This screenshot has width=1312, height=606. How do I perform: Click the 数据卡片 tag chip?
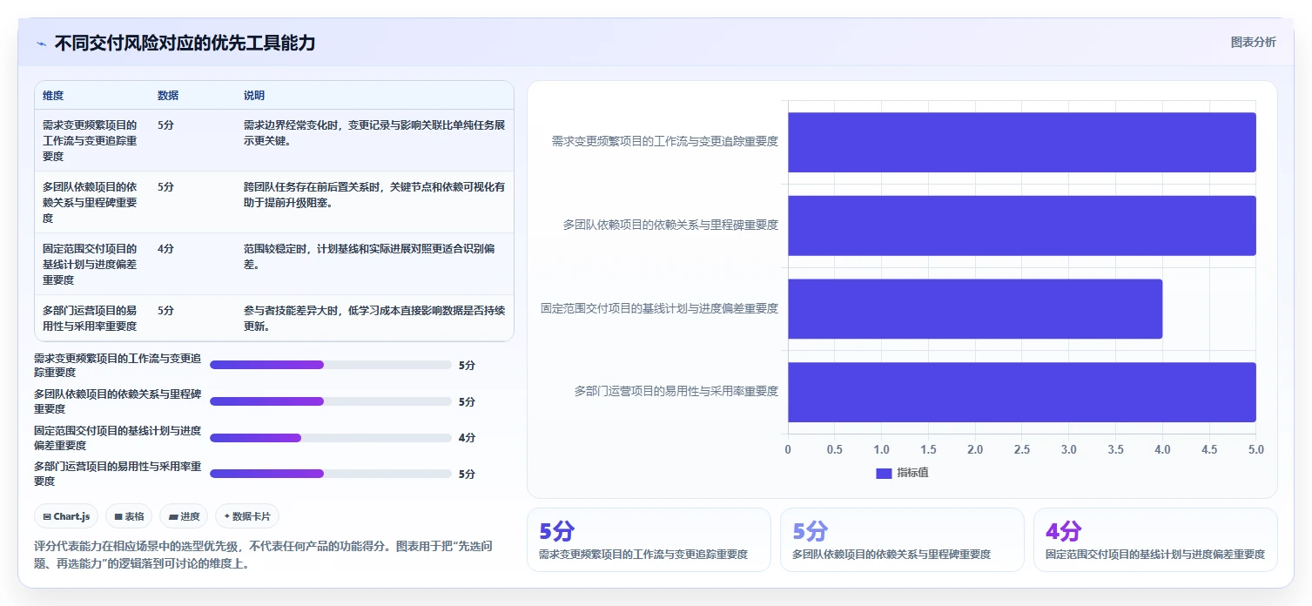247,516
